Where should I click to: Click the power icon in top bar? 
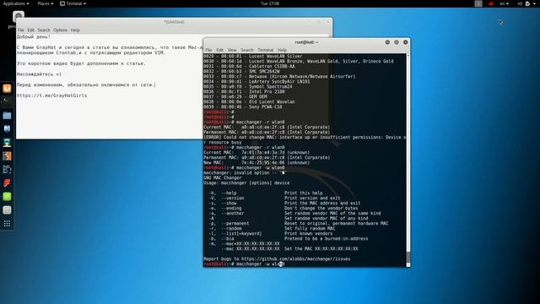(x=527, y=3)
